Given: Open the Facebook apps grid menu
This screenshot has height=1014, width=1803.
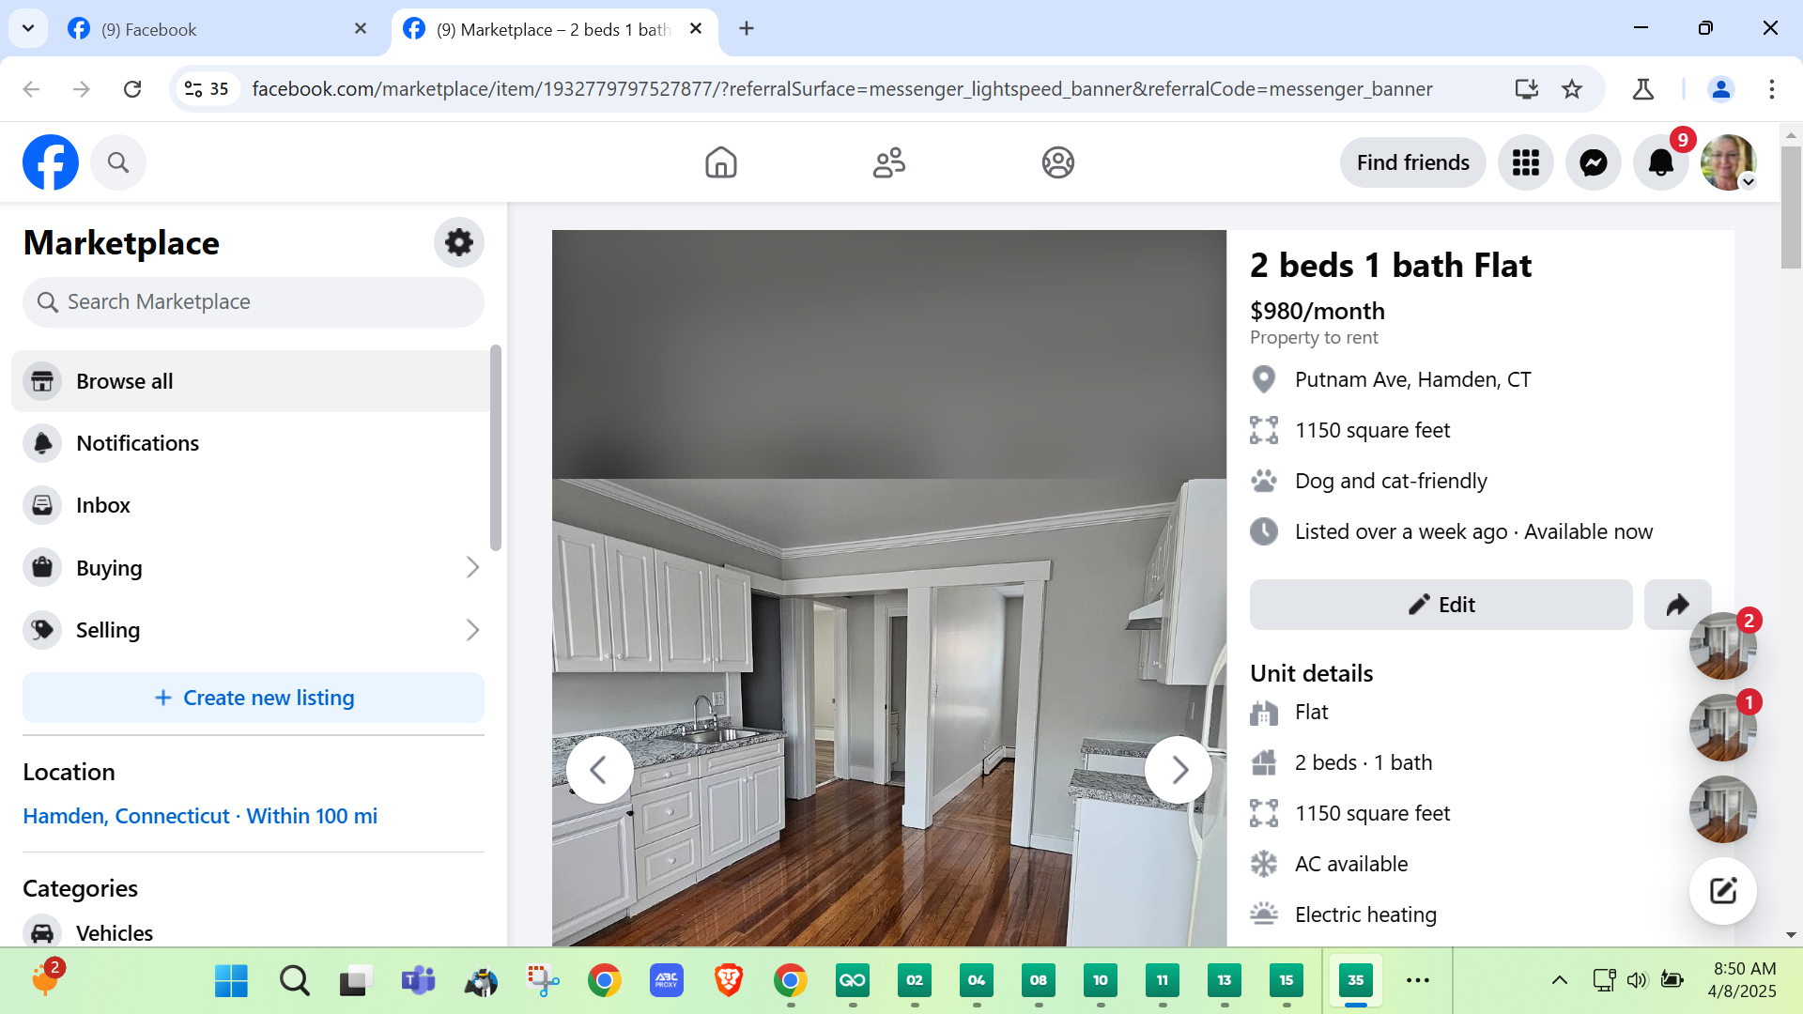Looking at the screenshot, I should coord(1525,162).
